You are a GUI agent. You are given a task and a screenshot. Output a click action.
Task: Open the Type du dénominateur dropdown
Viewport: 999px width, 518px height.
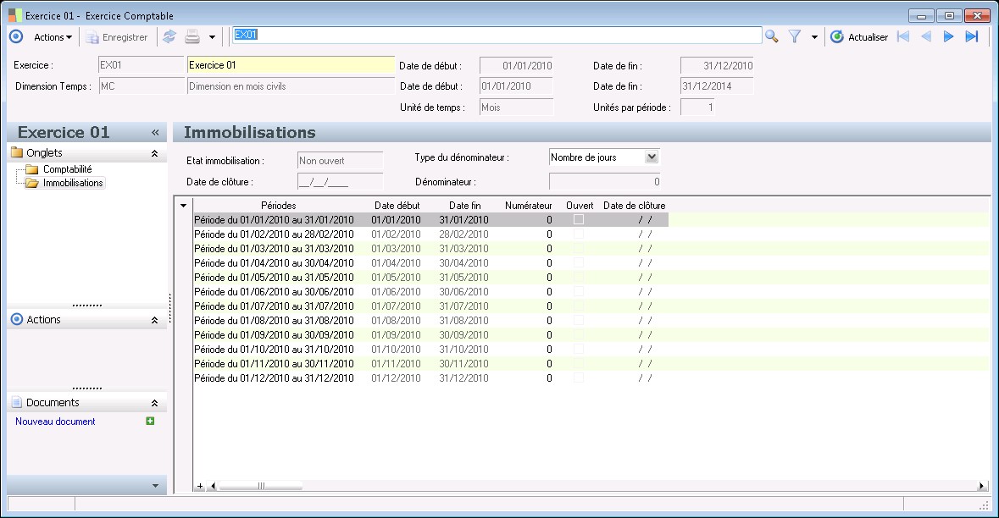point(651,157)
